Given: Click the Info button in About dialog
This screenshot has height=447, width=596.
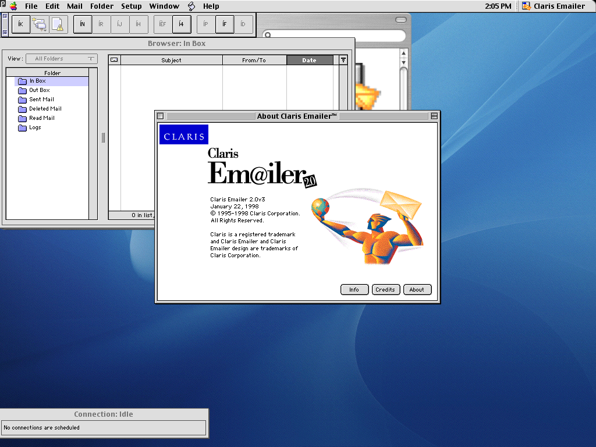Looking at the screenshot, I should pos(354,290).
